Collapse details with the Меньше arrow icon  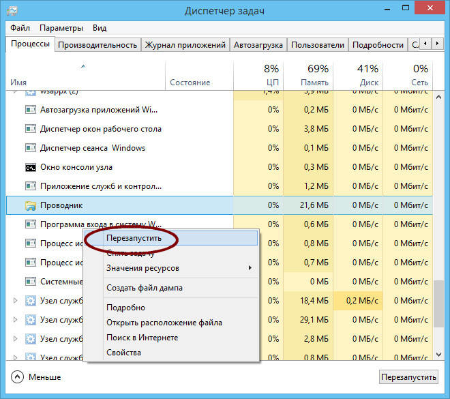(17, 377)
